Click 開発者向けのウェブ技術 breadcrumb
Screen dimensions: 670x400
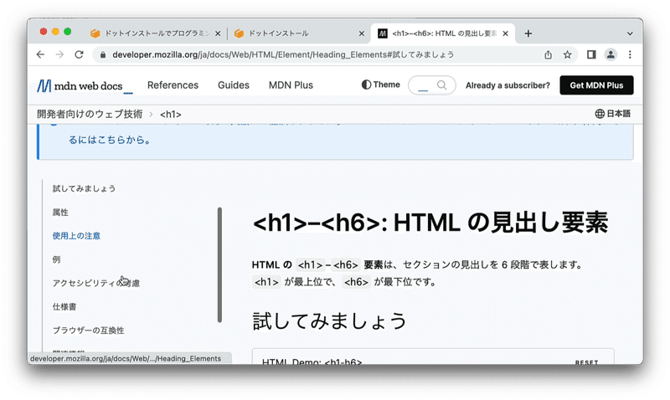click(90, 114)
